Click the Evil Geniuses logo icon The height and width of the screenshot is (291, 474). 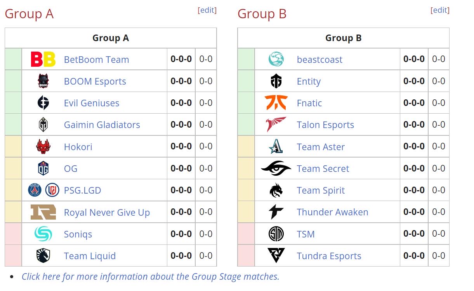tap(43, 103)
